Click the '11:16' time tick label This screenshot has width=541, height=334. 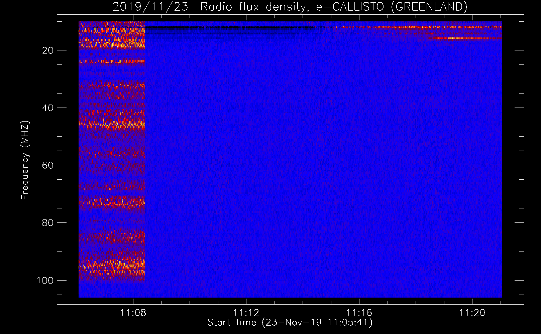(359, 313)
